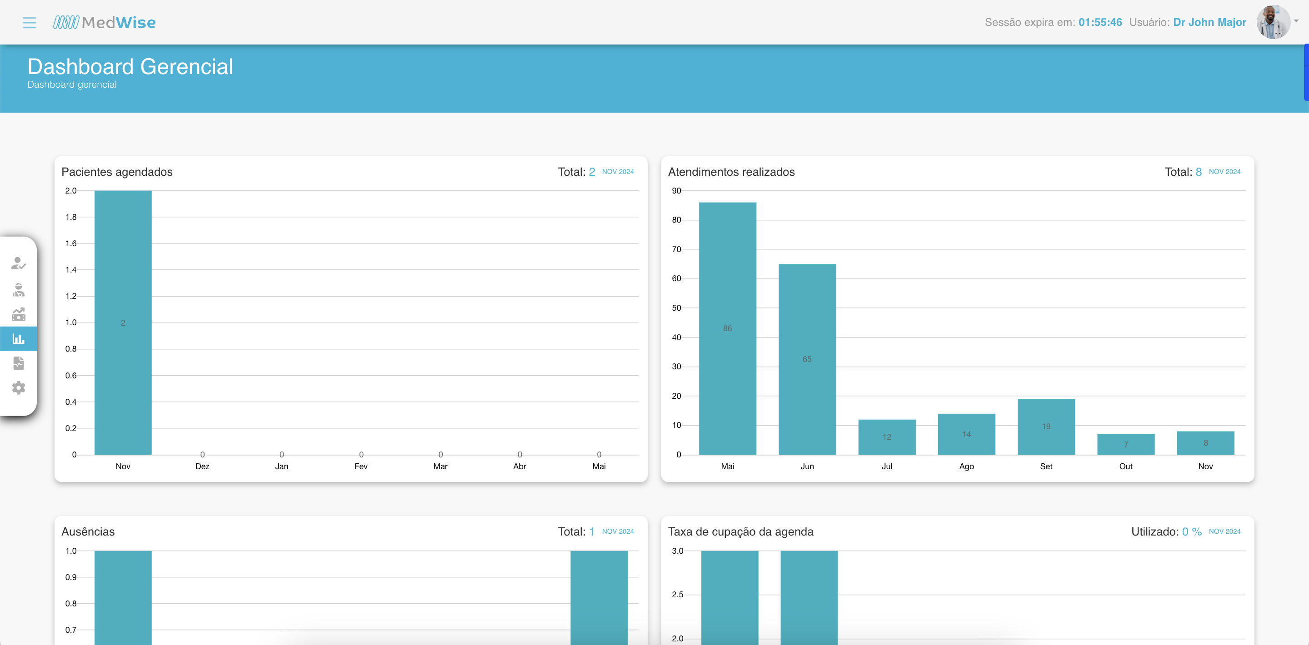1309x645 pixels.
Task: Click the Dr John Major username link
Action: [x=1209, y=22]
